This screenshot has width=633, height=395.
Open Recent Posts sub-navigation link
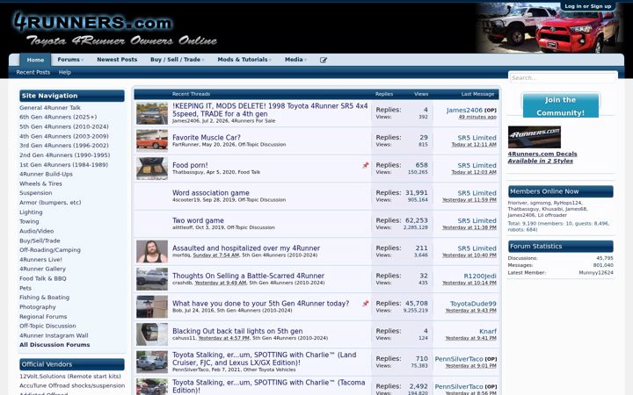point(33,72)
